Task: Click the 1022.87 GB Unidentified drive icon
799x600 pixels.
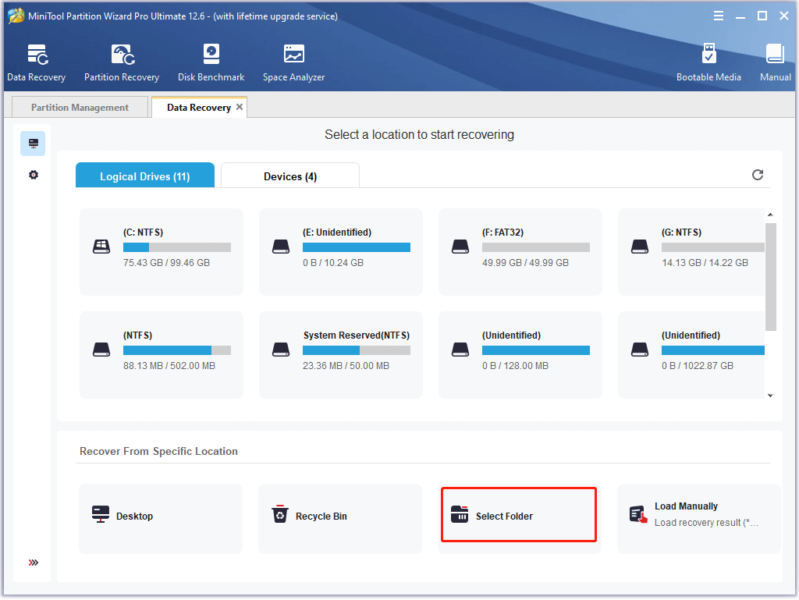Action: click(640, 350)
